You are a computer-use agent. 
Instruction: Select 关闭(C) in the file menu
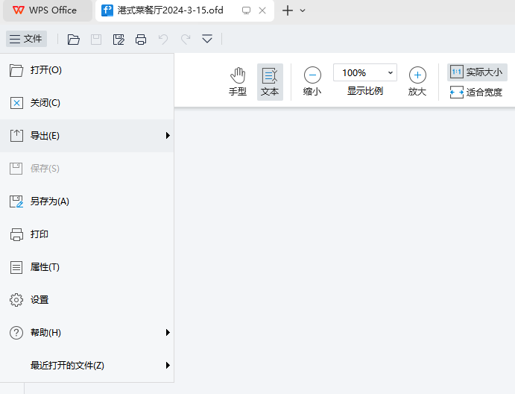tap(86, 103)
